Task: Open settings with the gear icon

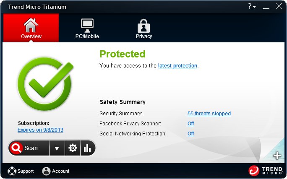Action: click(73, 148)
